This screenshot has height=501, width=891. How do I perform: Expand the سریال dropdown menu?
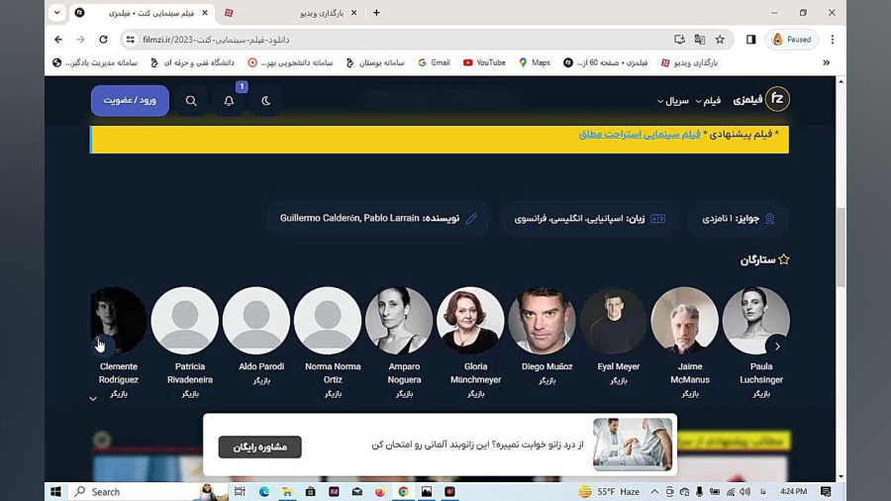[673, 101]
